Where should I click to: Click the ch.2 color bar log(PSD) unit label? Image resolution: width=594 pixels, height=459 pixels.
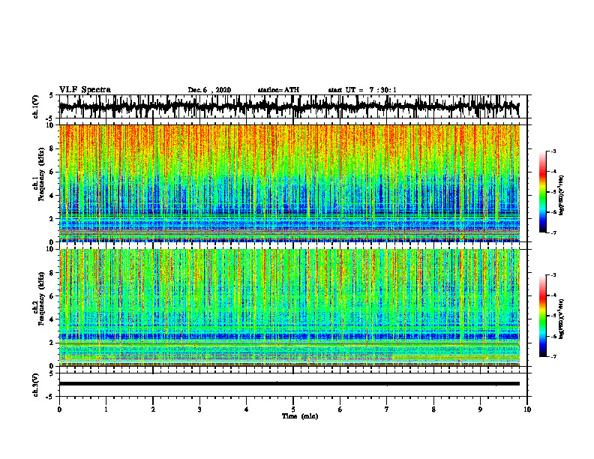click(x=562, y=319)
